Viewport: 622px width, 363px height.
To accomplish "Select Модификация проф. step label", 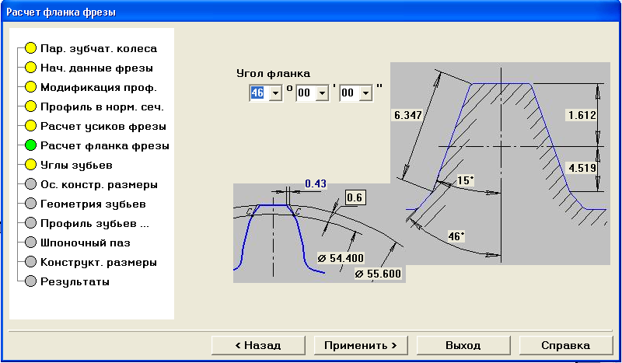I will (99, 88).
